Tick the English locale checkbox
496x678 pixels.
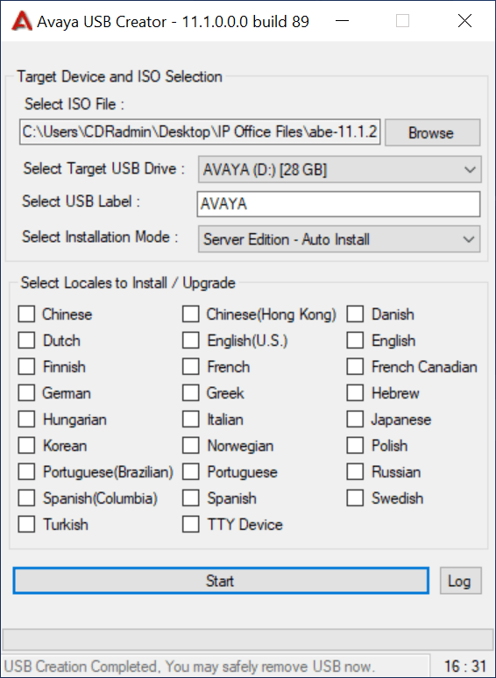click(355, 341)
